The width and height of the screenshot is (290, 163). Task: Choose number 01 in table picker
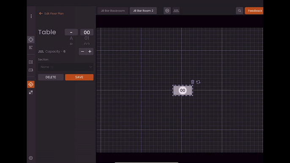click(x=87, y=38)
